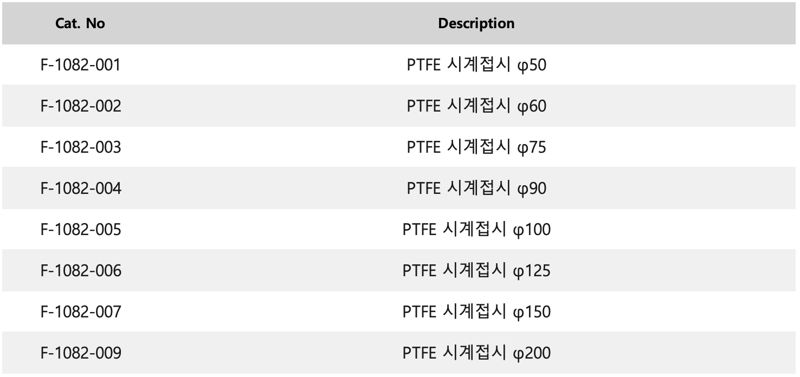Screen dimensions: 800x377
Task: Click the φ symbol in the φ200 row
Action: 518,355
